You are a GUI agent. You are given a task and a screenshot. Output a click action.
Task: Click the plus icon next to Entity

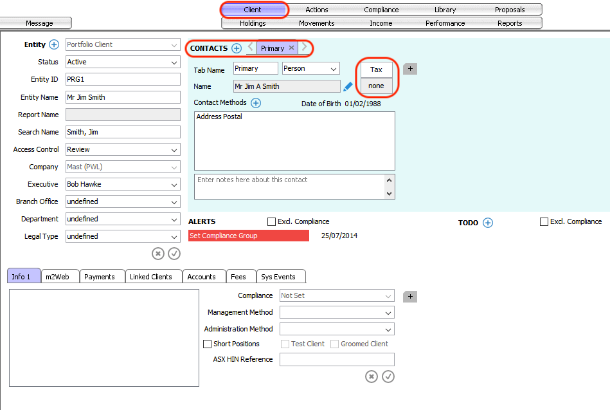click(54, 45)
